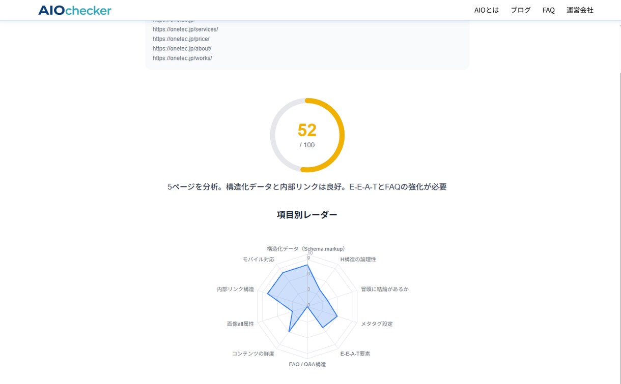Viewport: 621px width, 384px height.
Task: Click the H構造の論理性 radar label
Action: (x=358, y=260)
